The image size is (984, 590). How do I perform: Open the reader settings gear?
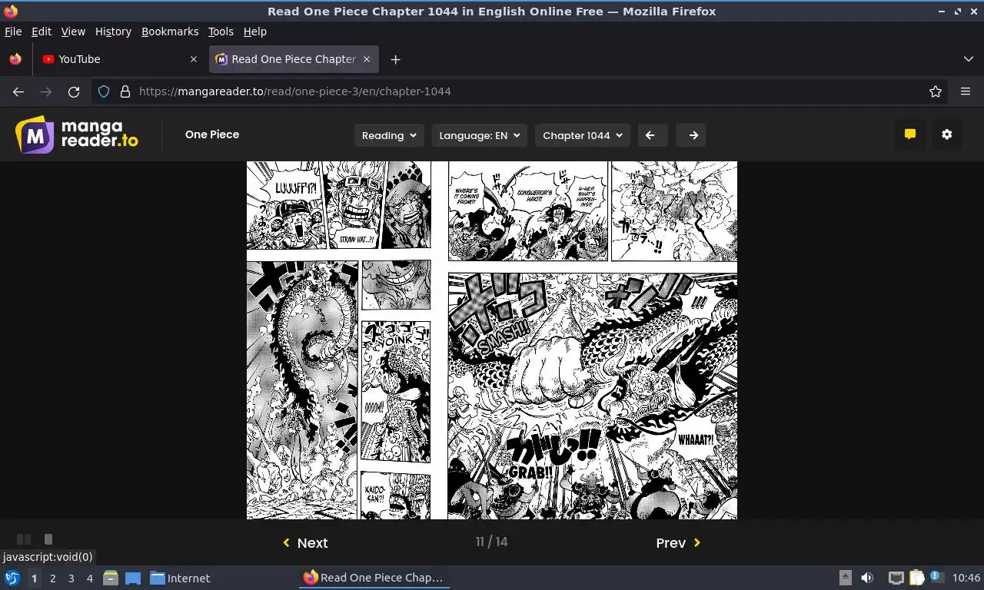click(947, 134)
